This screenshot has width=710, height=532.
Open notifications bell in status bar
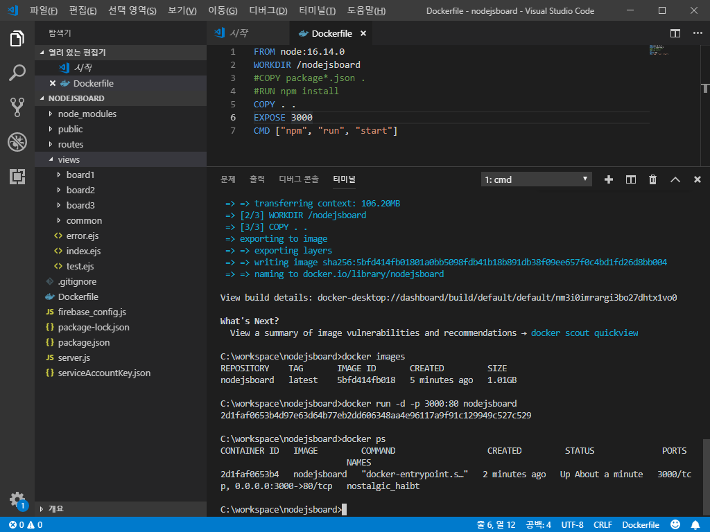pyautogui.click(x=695, y=525)
